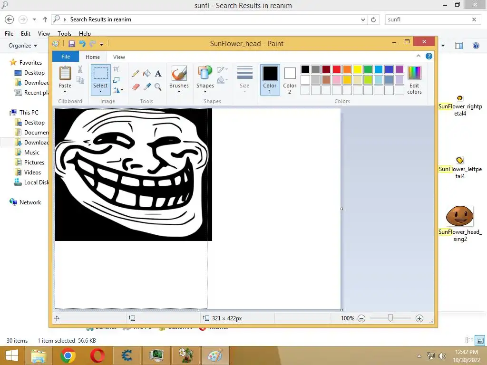Switch to the Paint View tab
The height and width of the screenshot is (365, 487).
click(119, 57)
